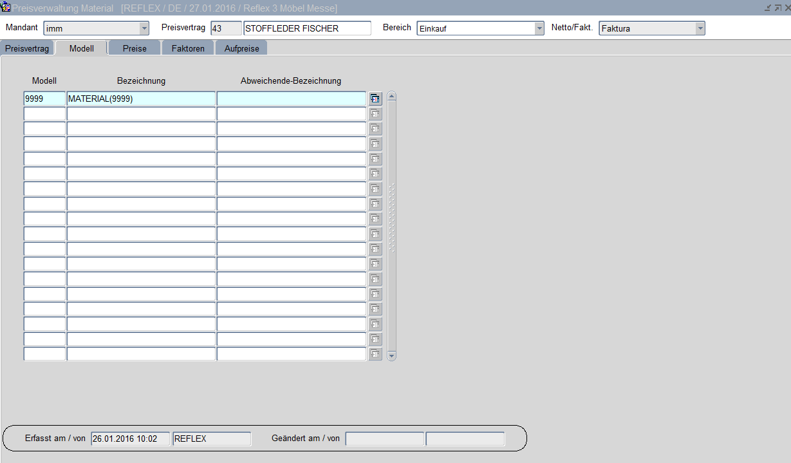Open the Preise tab
The image size is (791, 463).
click(135, 48)
